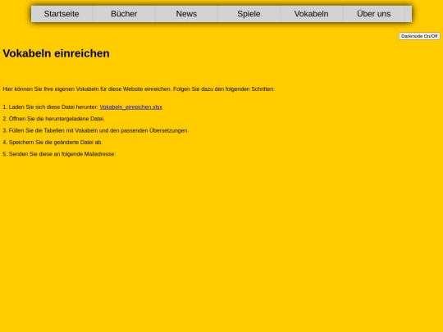Click step 1 text 'Laden Sie sich diese Datei herunter'
The width and height of the screenshot is (443, 332).
53,107
